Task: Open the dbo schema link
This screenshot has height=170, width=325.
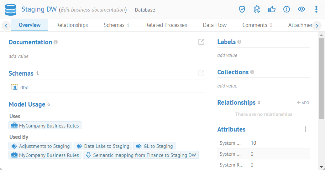Action: (x=24, y=87)
